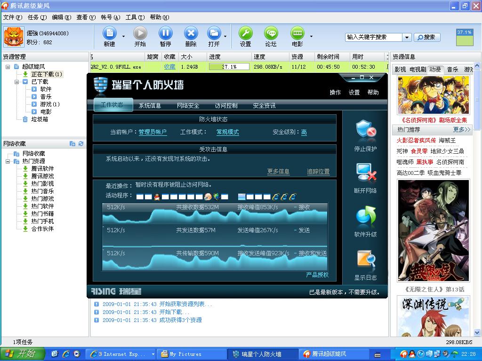
Task: Select 热门影视 tree item
Action: coord(42,184)
